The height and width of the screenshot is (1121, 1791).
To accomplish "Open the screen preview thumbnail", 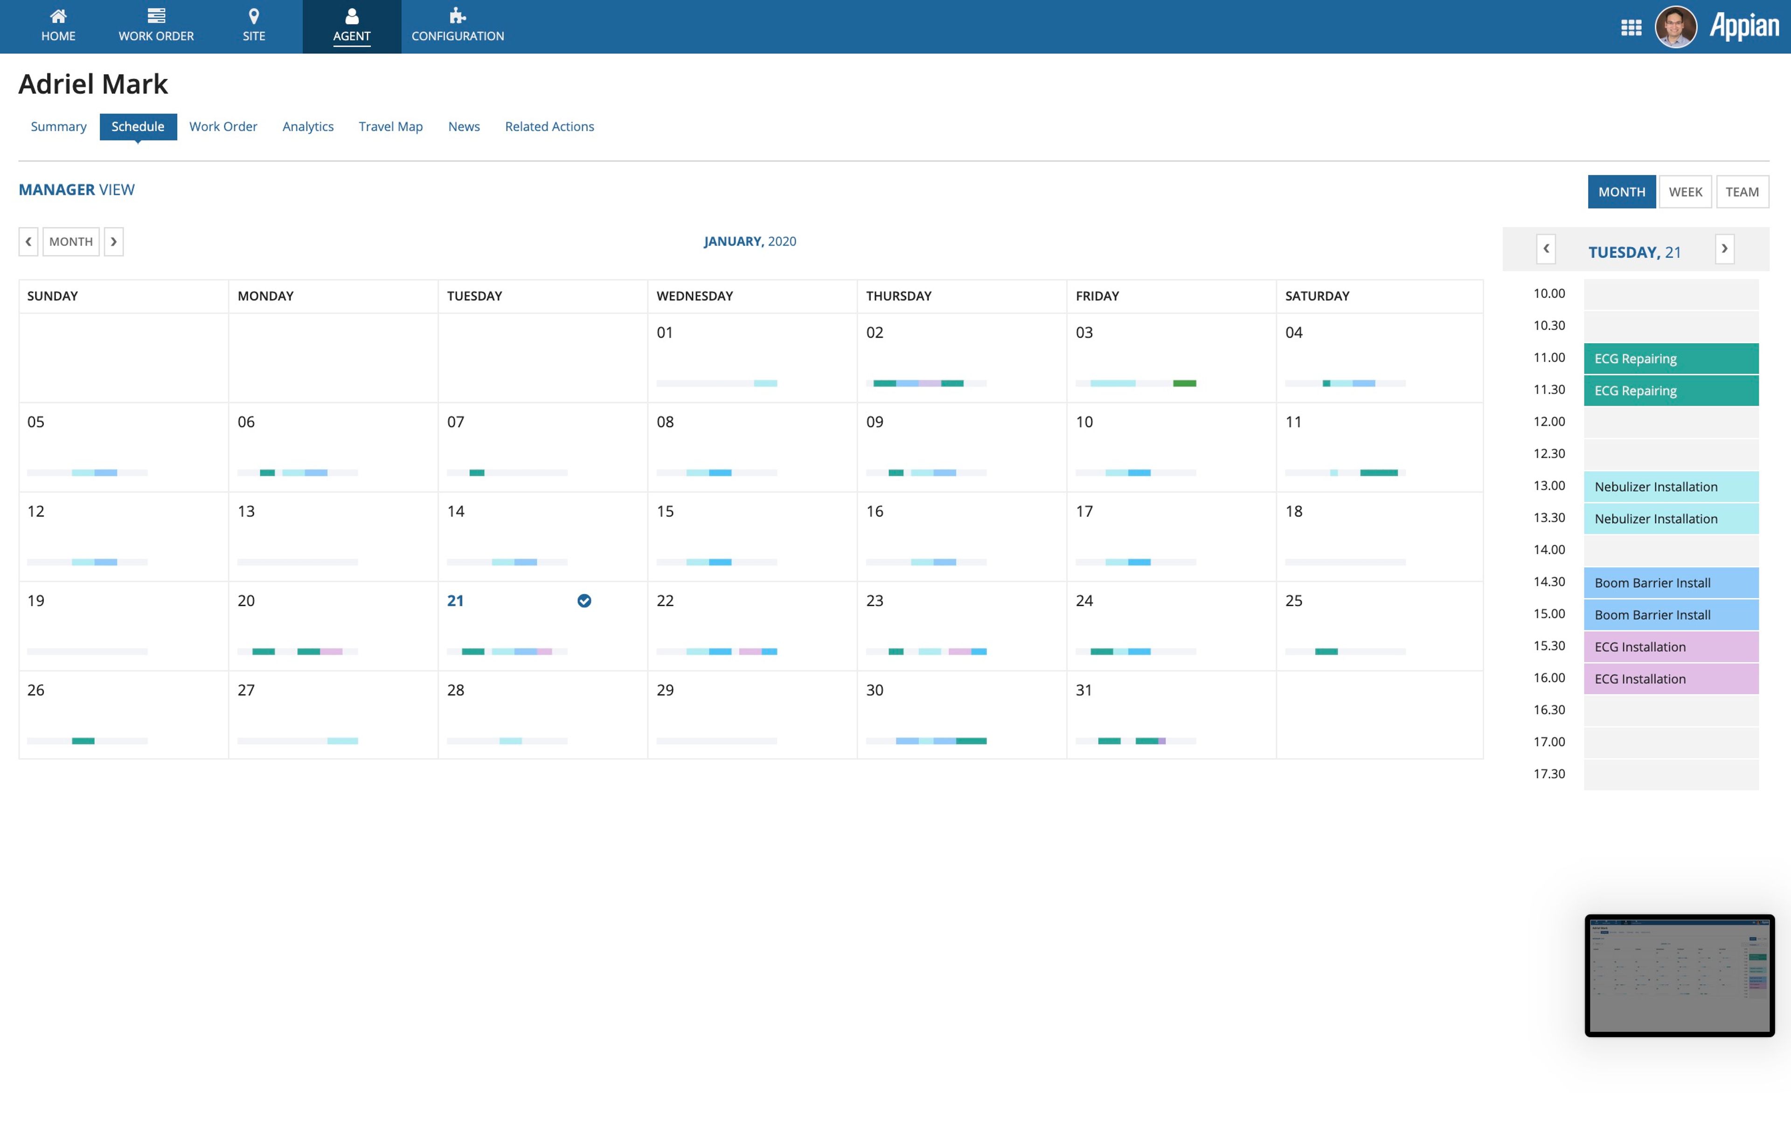I will tap(1679, 975).
